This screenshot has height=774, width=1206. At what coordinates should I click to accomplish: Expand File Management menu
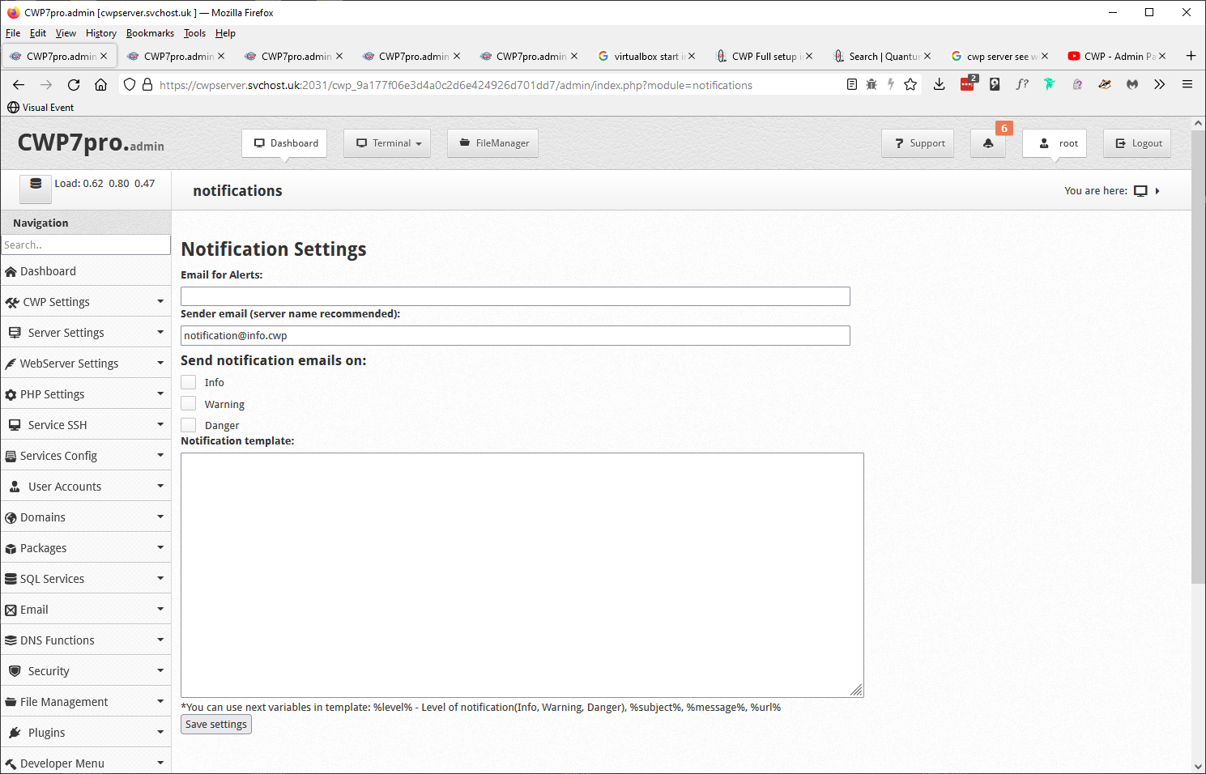pos(85,702)
